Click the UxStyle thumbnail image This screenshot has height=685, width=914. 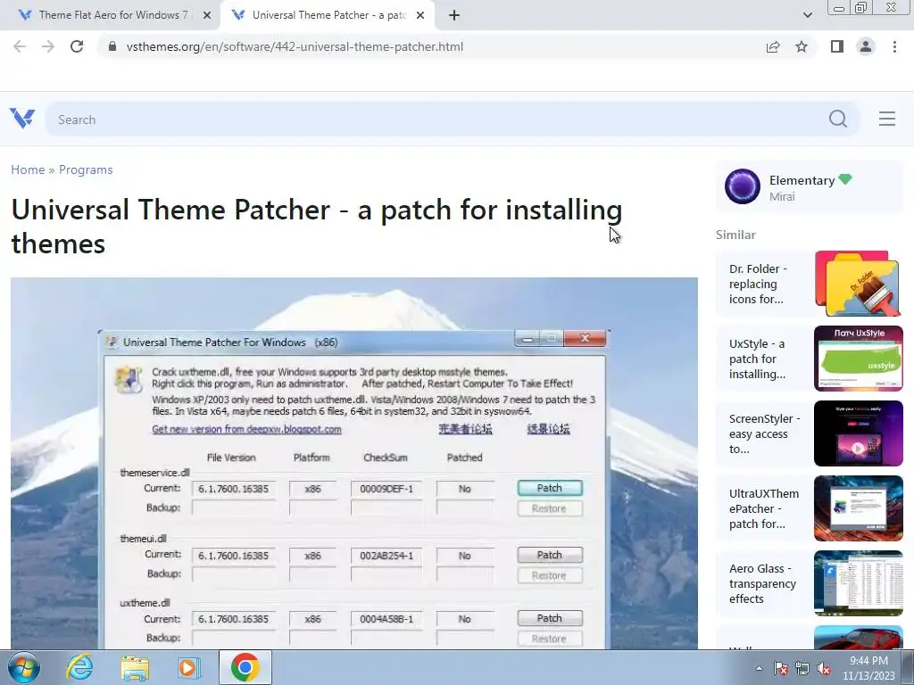tap(858, 359)
